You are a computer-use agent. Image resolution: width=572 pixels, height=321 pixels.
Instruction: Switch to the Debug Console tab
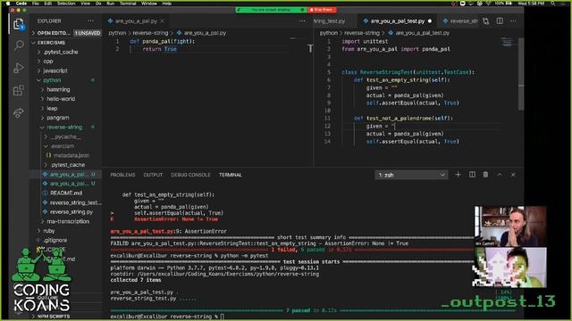190,175
